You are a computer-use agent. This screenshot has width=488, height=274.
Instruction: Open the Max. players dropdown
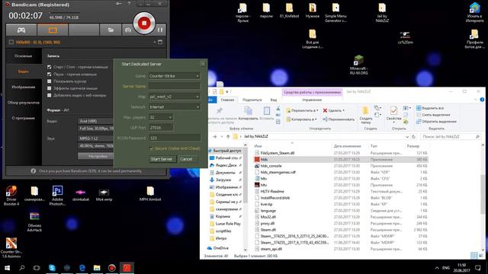click(x=161, y=117)
